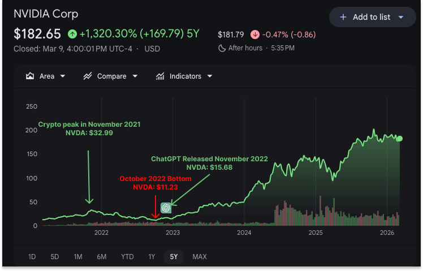
Task: Click the $182.65 price text
Action: (x=37, y=34)
